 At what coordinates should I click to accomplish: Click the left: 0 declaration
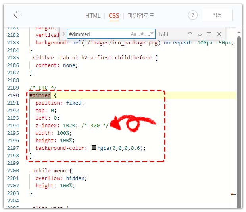47,118
